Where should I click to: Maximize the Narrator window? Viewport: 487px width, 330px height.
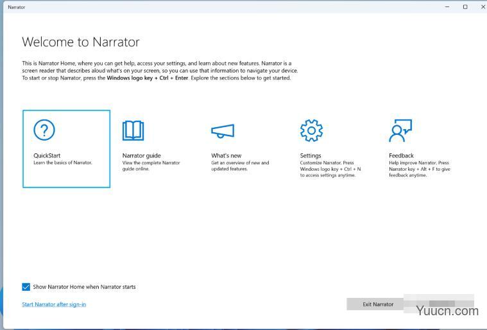click(465, 6)
